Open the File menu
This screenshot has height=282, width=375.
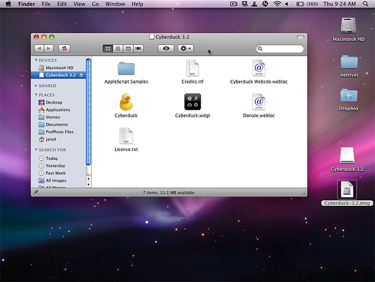[46, 4]
